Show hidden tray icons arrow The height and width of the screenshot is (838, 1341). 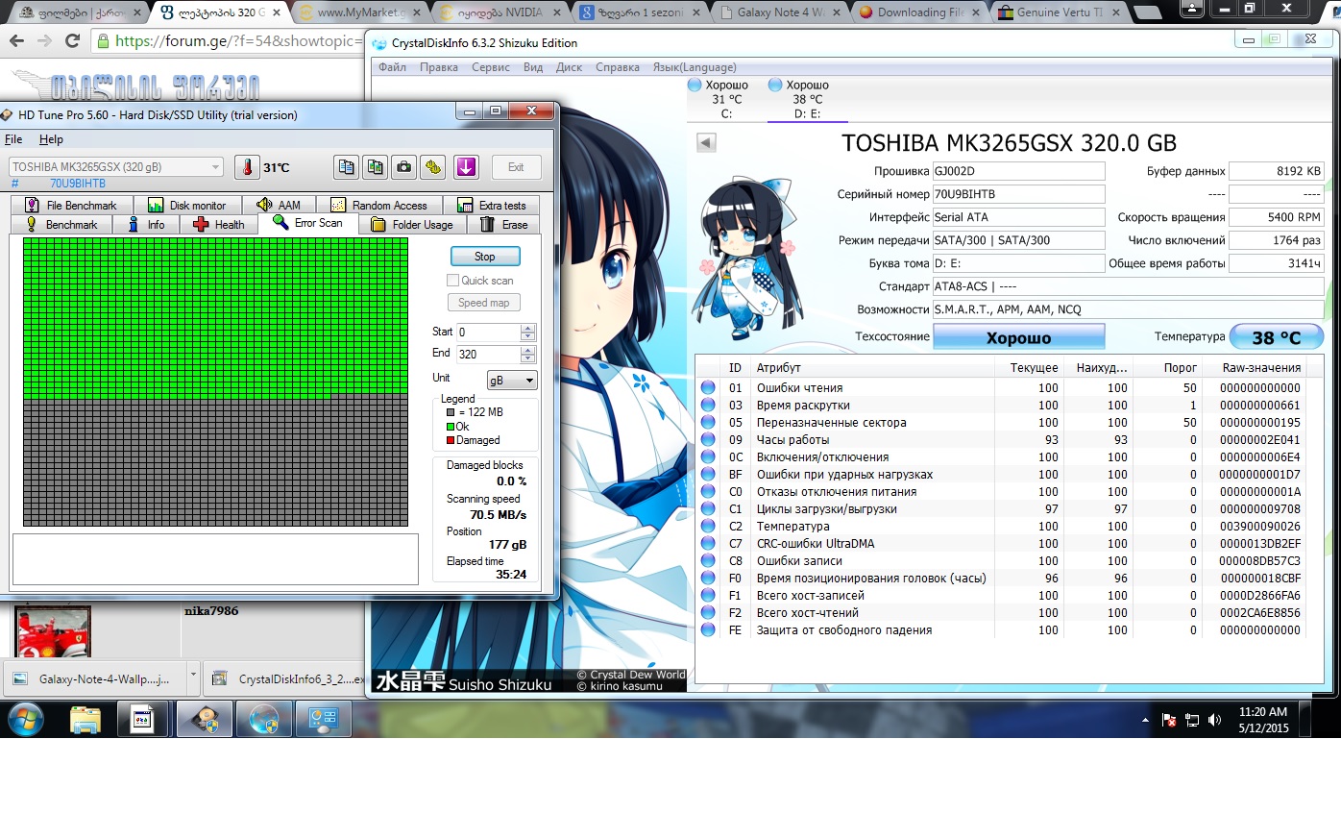1145,720
